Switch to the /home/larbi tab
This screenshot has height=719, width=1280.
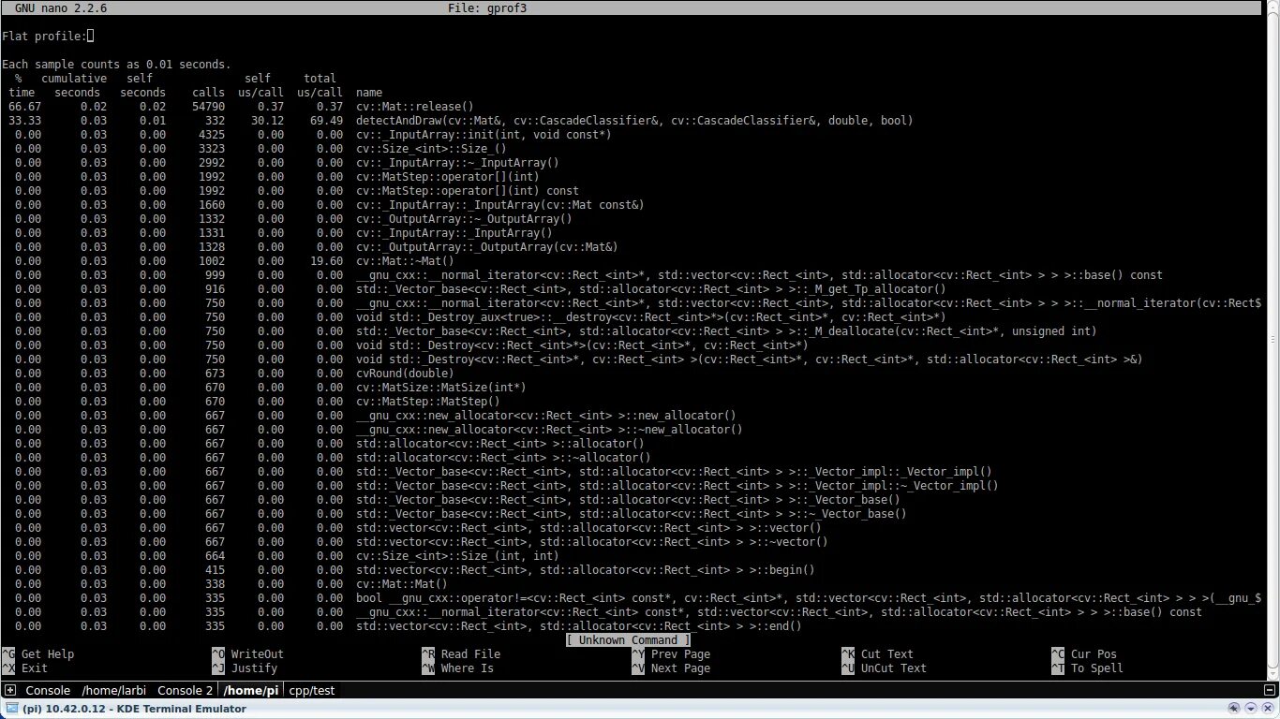click(114, 691)
